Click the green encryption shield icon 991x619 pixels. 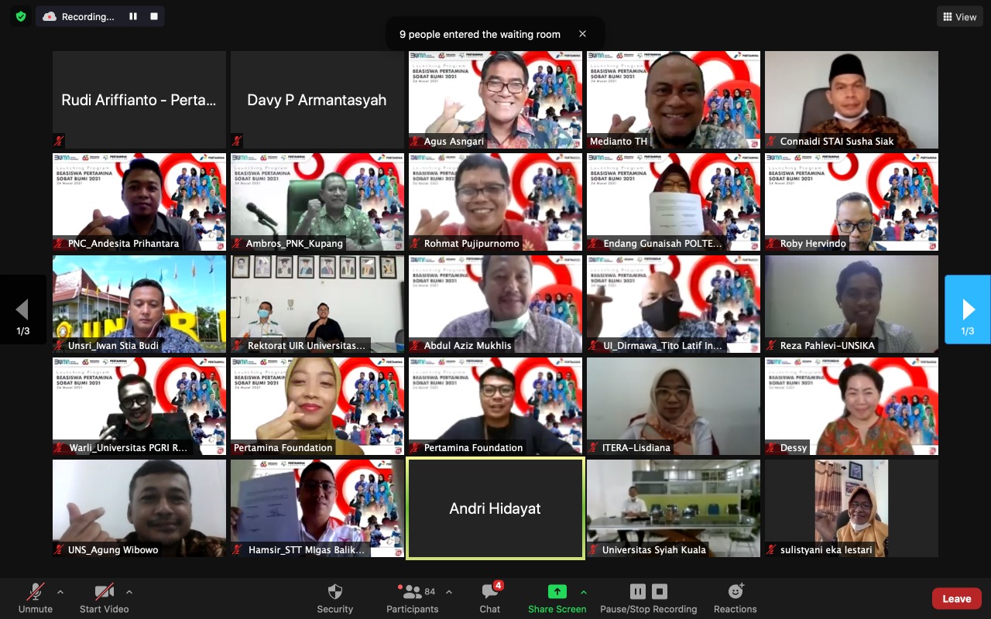[21, 16]
